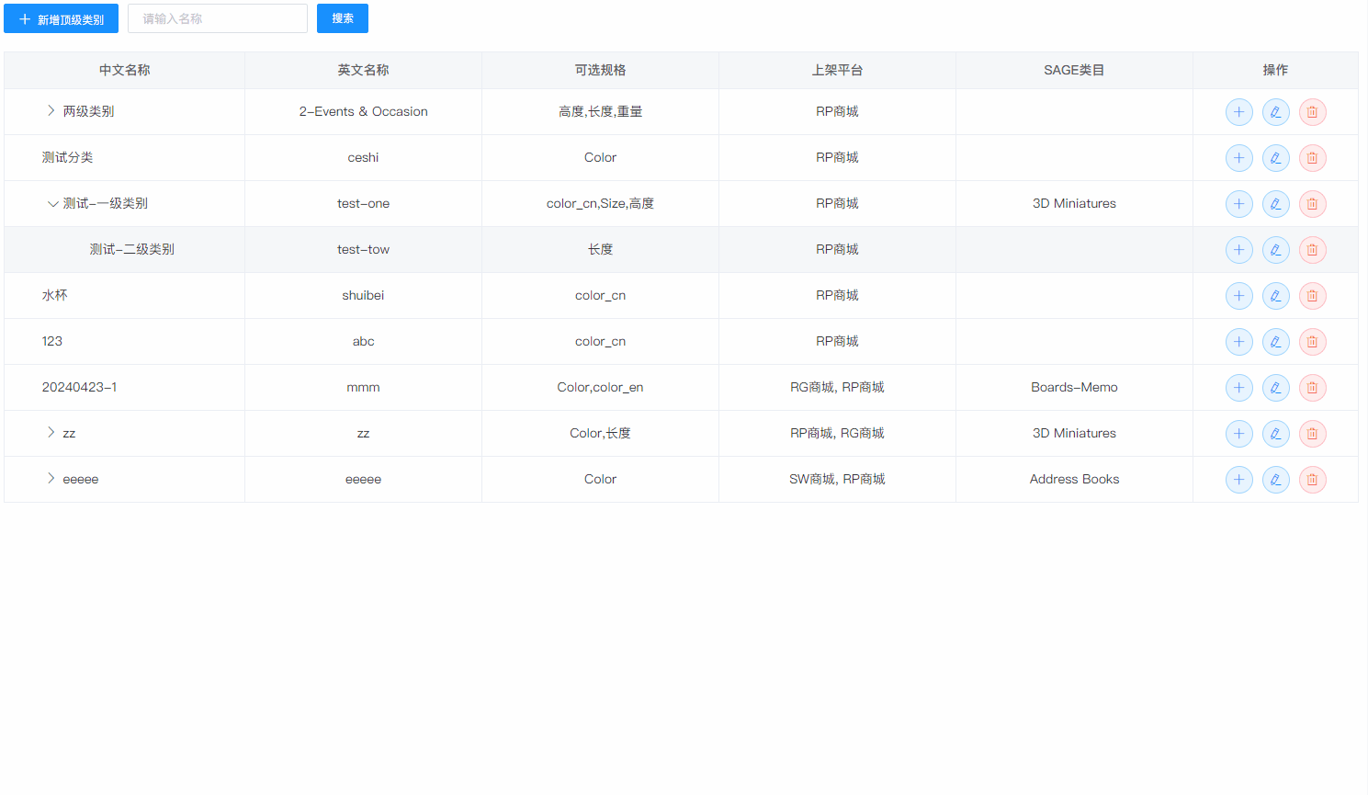Click the delete trash icon for test-one row
The width and height of the screenshot is (1368, 795).
point(1312,203)
